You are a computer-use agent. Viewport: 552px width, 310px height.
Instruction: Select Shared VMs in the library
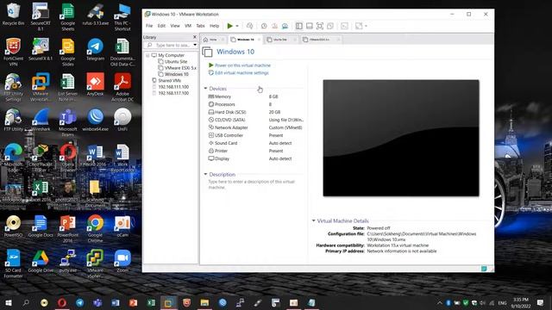point(169,80)
